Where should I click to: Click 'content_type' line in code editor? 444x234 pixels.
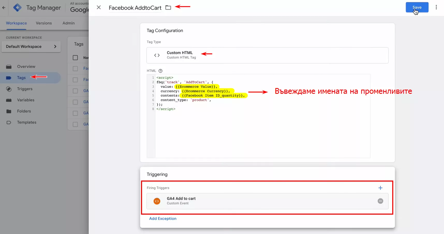[186, 100]
